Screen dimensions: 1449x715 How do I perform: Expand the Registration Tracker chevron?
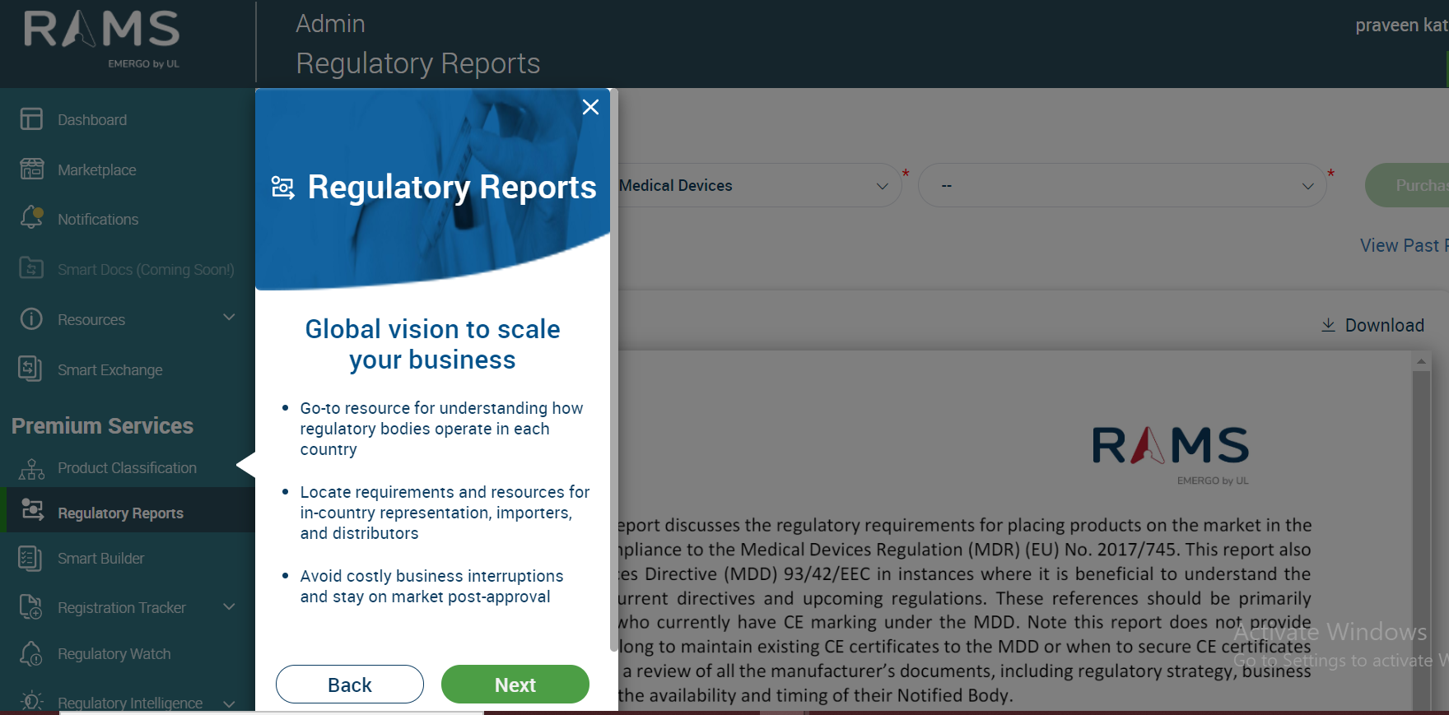click(x=229, y=607)
